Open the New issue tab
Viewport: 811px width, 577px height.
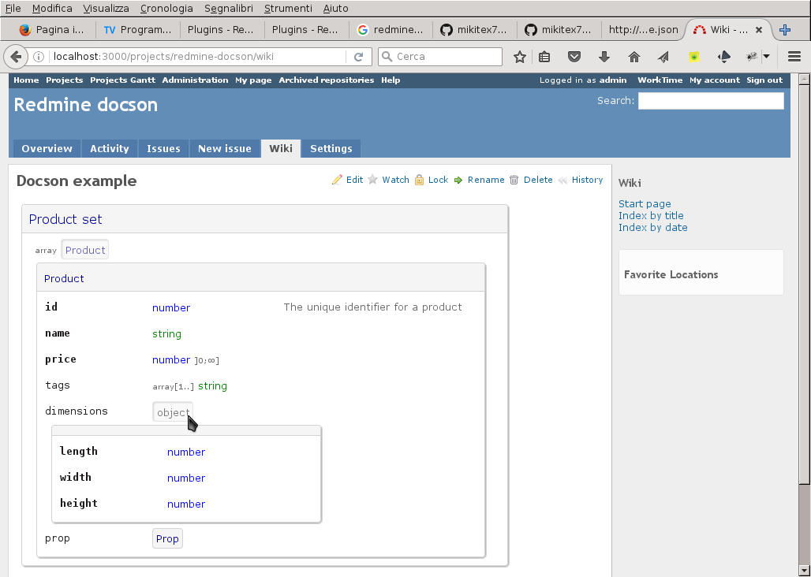(225, 149)
